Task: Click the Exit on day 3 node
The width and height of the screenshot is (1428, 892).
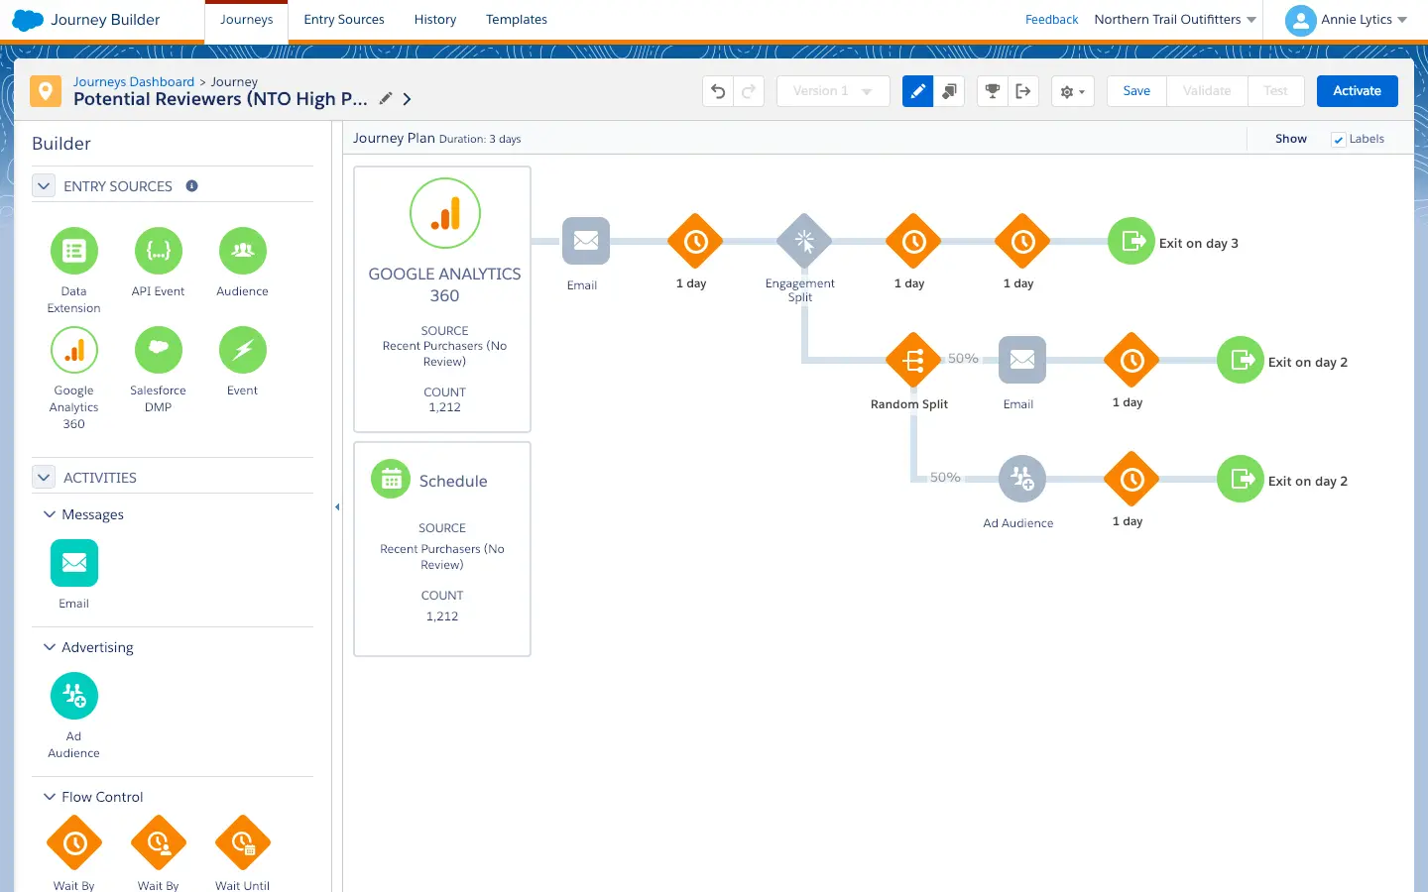Action: pos(1131,241)
